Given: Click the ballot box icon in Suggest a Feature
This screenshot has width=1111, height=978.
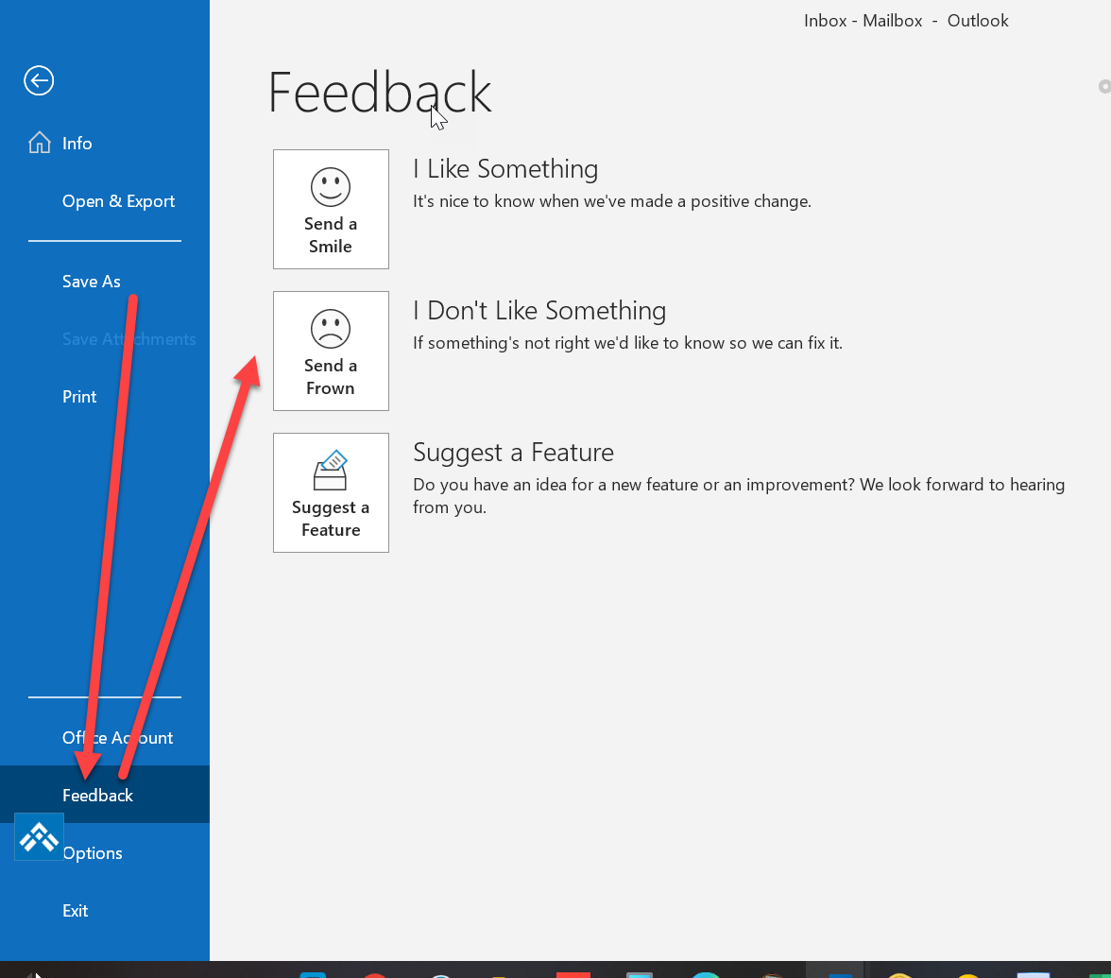Looking at the screenshot, I should tap(331, 471).
